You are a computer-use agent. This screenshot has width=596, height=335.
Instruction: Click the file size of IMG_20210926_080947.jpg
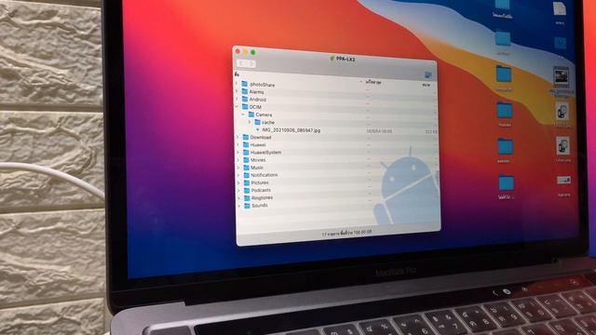point(430,132)
